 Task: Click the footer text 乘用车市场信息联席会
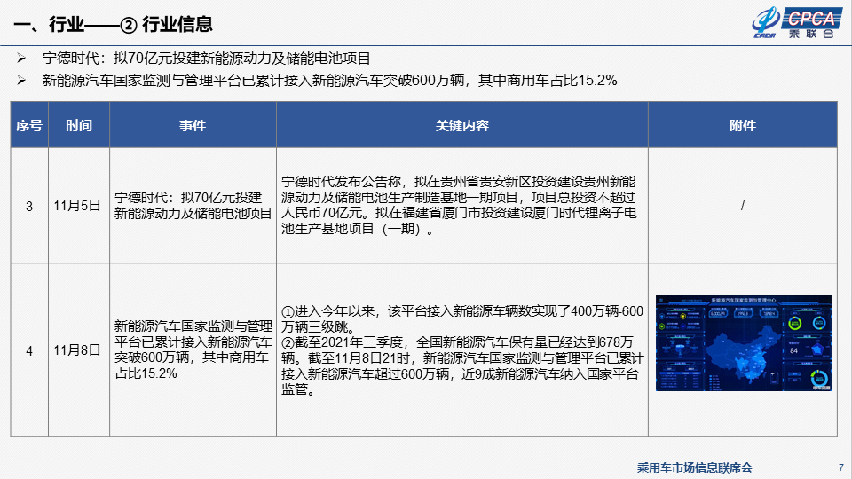[x=695, y=467]
